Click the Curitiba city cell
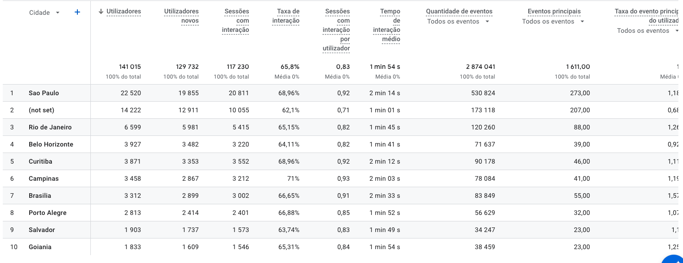The width and height of the screenshot is (683, 263). [x=40, y=161]
